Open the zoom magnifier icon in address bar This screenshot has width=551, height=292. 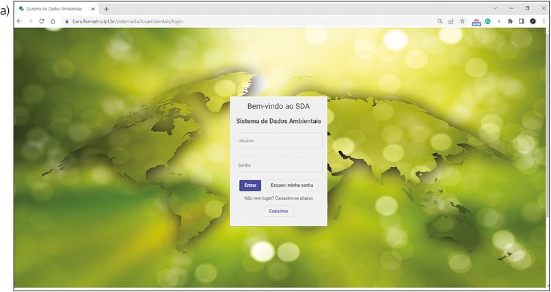tap(440, 21)
